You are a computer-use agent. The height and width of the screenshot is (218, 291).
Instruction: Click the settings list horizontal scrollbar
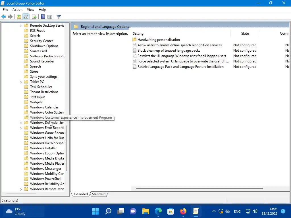(199, 188)
